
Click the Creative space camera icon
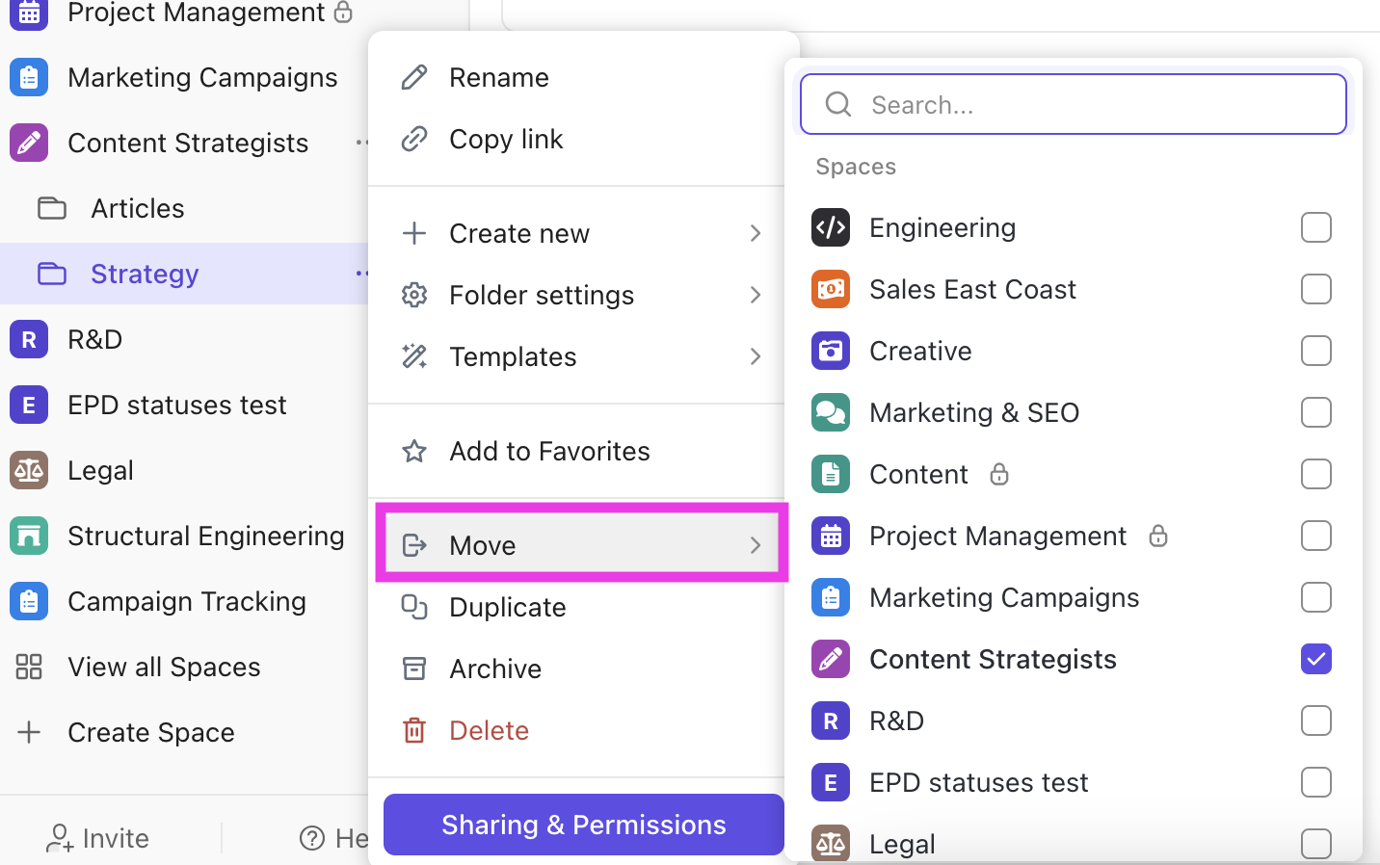coord(830,352)
